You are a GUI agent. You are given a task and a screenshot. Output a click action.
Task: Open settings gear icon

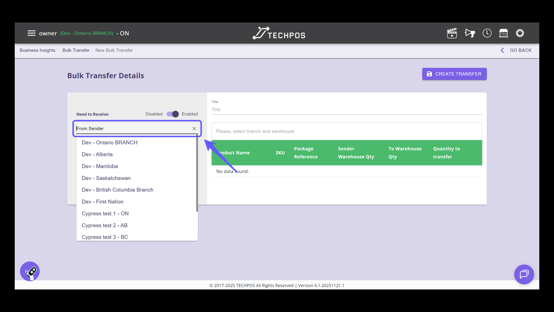520,33
